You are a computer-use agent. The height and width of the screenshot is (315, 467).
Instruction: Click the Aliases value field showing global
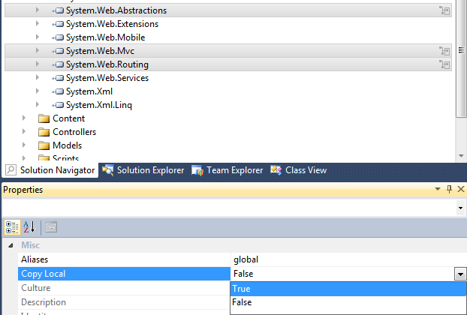pos(348,259)
